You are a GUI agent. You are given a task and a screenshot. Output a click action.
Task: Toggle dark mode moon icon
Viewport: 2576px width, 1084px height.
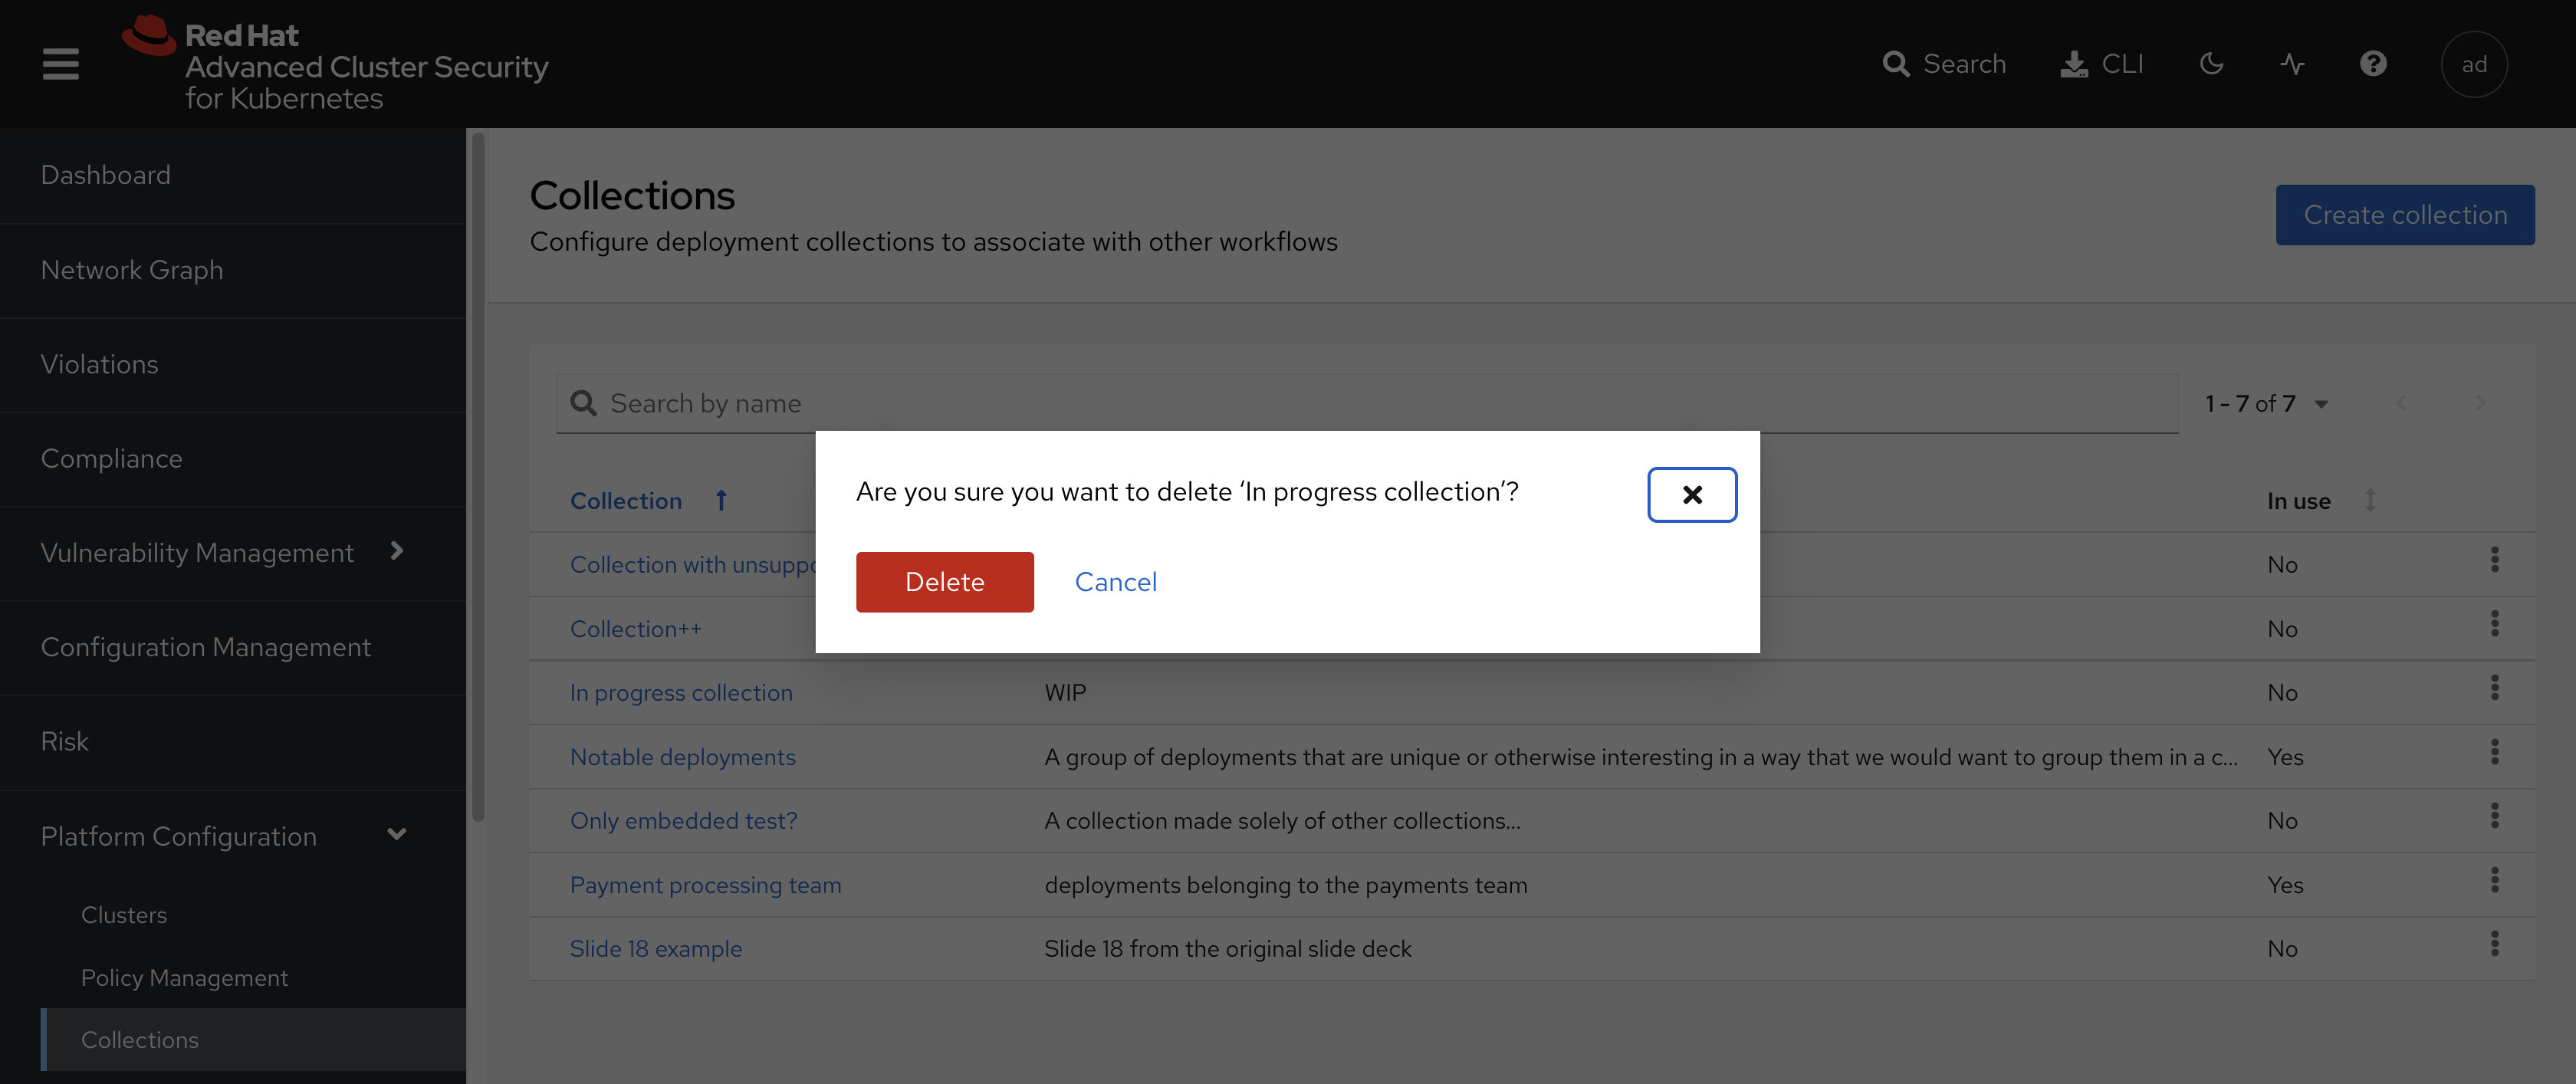pos(2211,64)
